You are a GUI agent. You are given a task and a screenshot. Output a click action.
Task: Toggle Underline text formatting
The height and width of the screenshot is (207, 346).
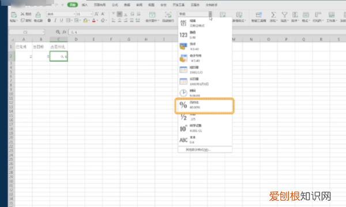[x=61, y=21]
